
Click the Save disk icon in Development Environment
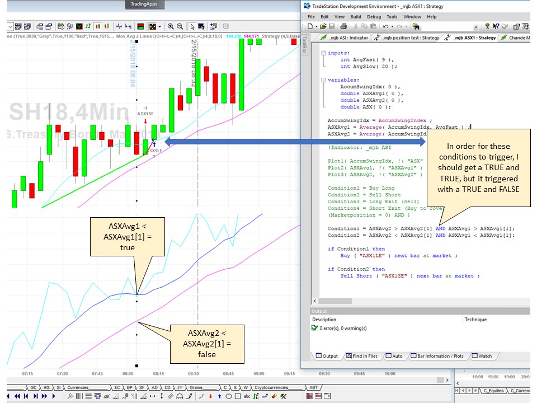tap(332, 26)
